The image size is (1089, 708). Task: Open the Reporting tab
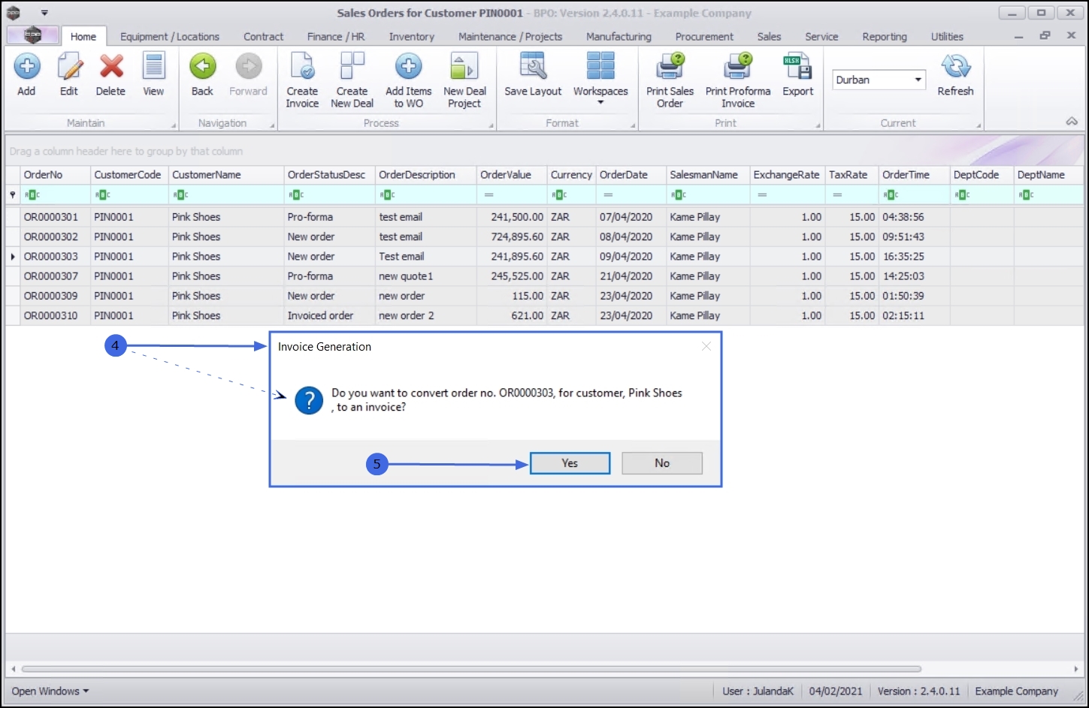tap(885, 37)
